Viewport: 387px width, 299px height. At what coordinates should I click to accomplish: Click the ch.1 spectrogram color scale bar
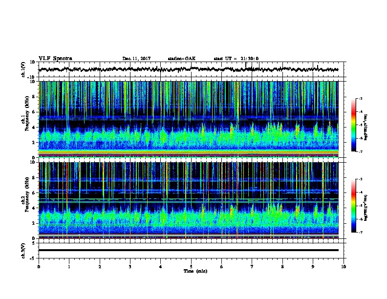click(353, 125)
